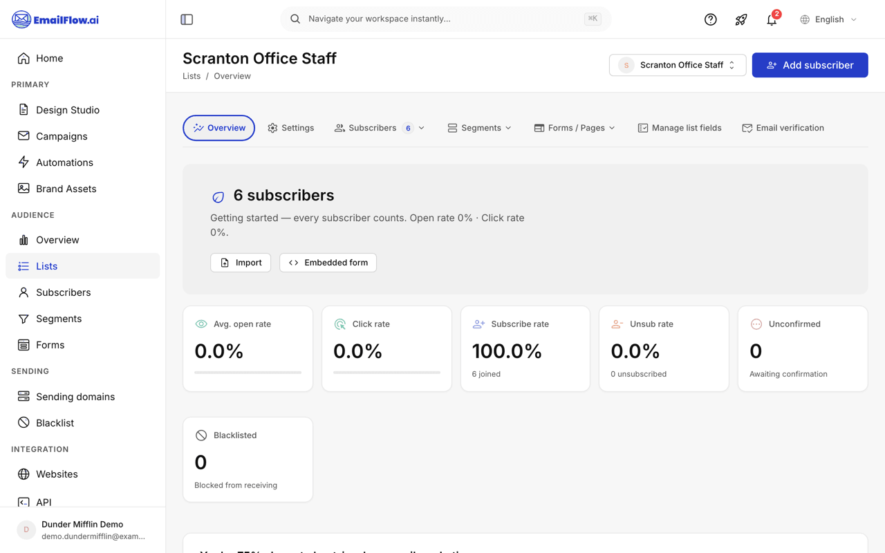
Task: Open Segments funnel icon in sidebar
Action: [x=24, y=319]
